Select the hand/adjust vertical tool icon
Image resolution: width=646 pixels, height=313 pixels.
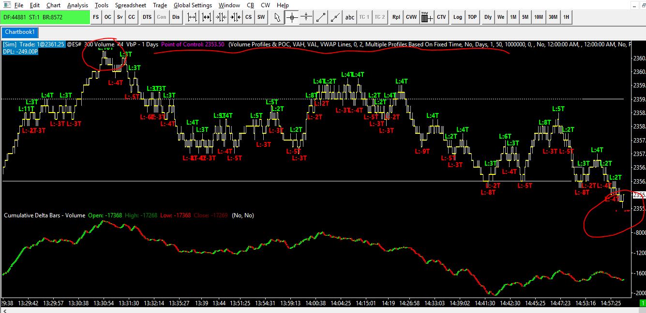click(x=306, y=17)
